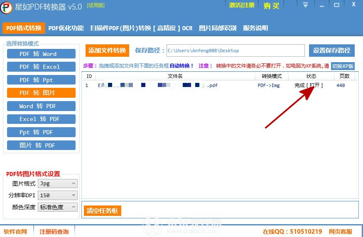The height and width of the screenshot is (237, 363).
Task: Click the 转换模式 column header
Action: tap(272, 76)
